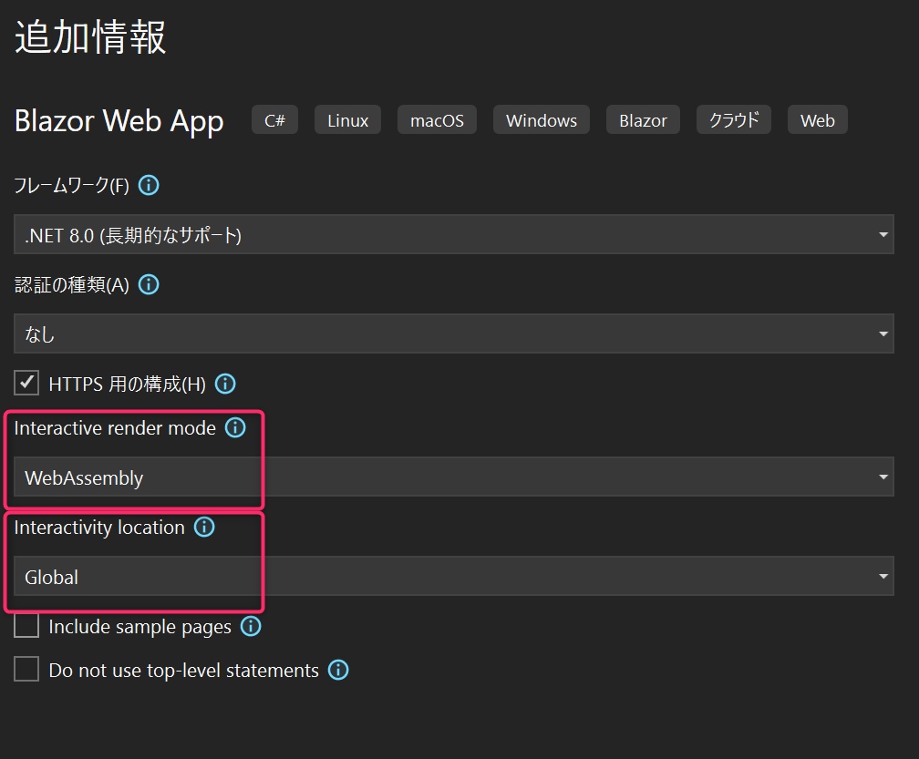919x759 pixels.
Task: Open the Interactivity location dropdown Global
Action: 454,576
